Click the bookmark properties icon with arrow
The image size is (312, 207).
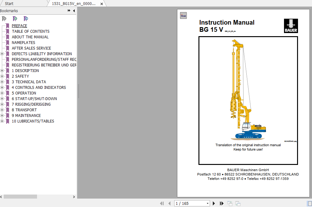coord(26,19)
